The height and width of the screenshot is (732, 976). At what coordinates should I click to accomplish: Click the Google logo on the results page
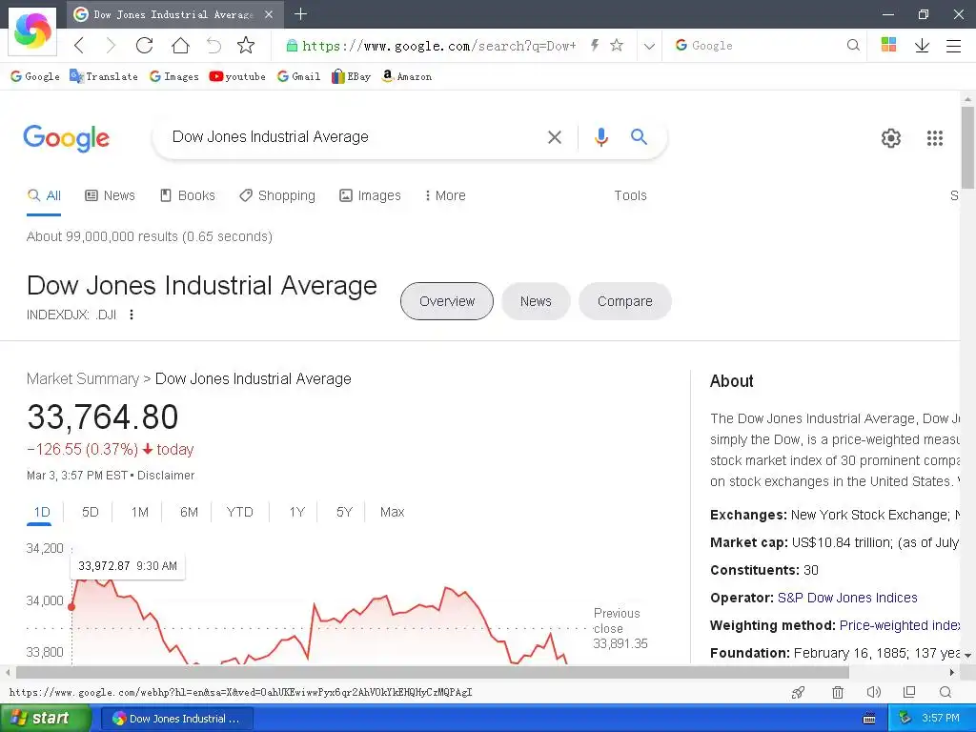pyautogui.click(x=66, y=138)
